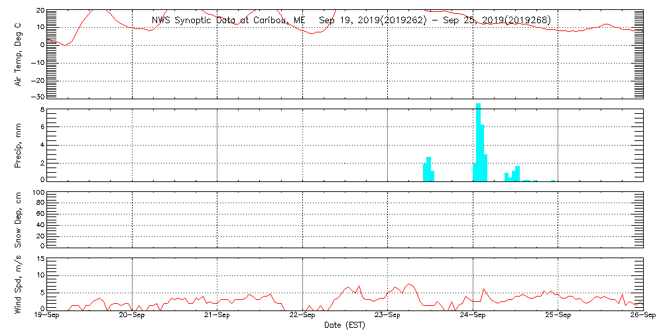663x331 pixels.
Task: Select the 'Air Temp, Deg C' axis label
Action: (19, 53)
